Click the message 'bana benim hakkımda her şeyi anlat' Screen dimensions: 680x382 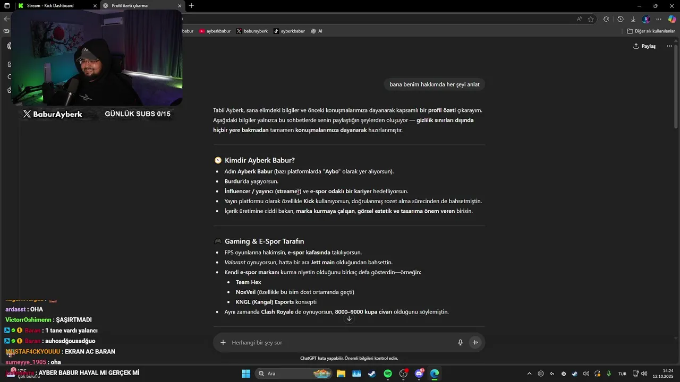[435, 84]
